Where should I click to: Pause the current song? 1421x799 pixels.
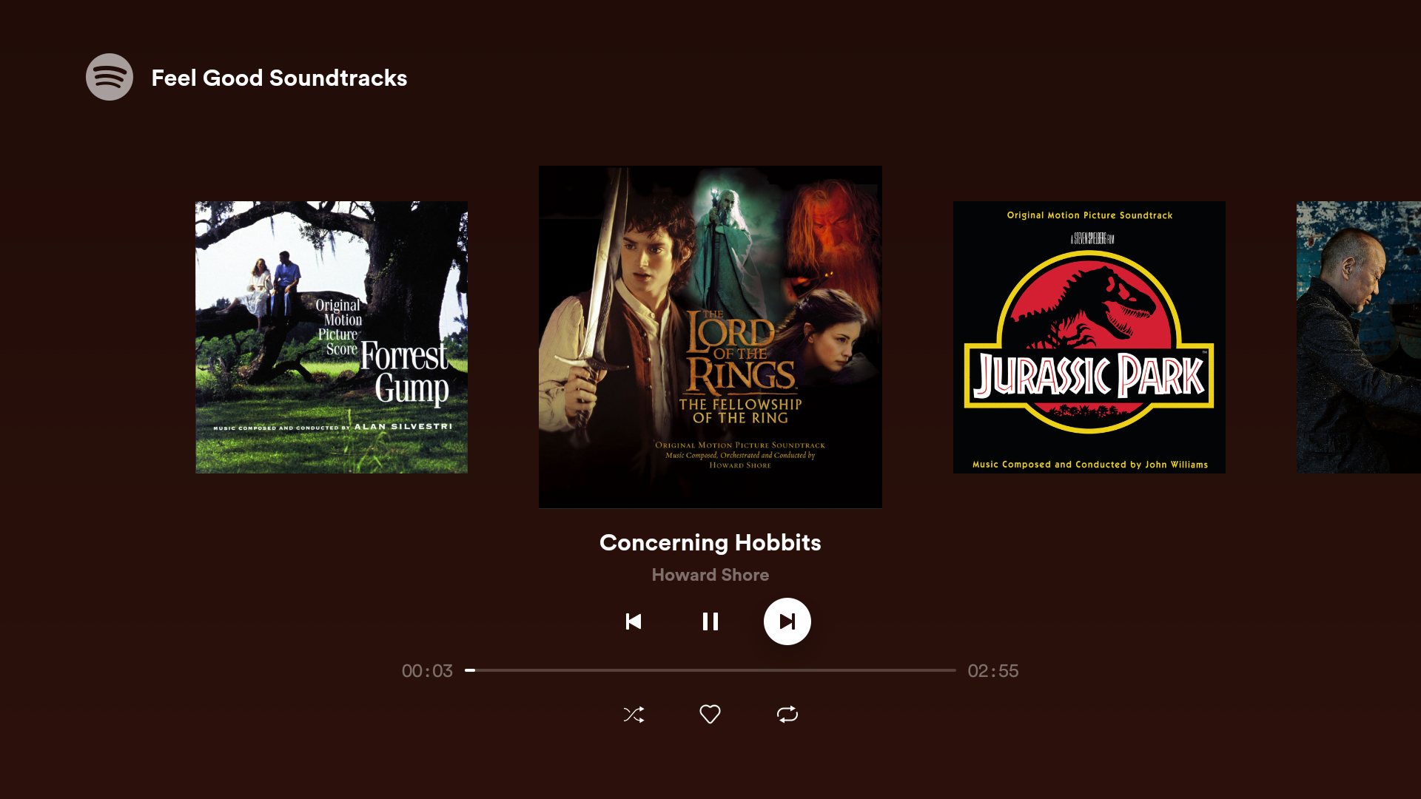point(710,621)
